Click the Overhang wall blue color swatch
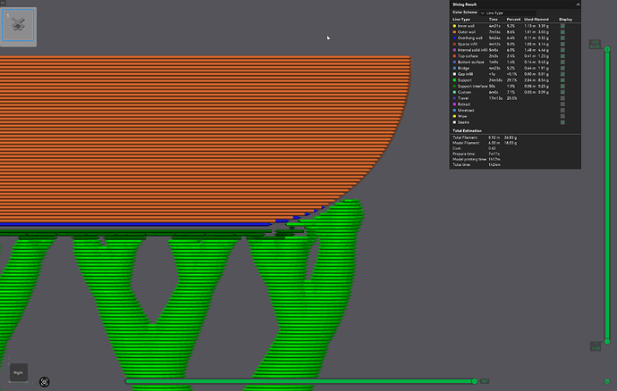 (454, 38)
